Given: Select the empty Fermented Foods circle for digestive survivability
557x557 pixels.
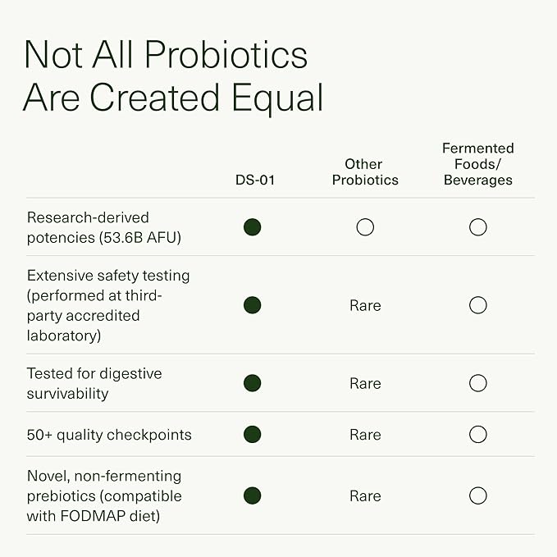Looking at the screenshot, I should pyautogui.click(x=478, y=383).
